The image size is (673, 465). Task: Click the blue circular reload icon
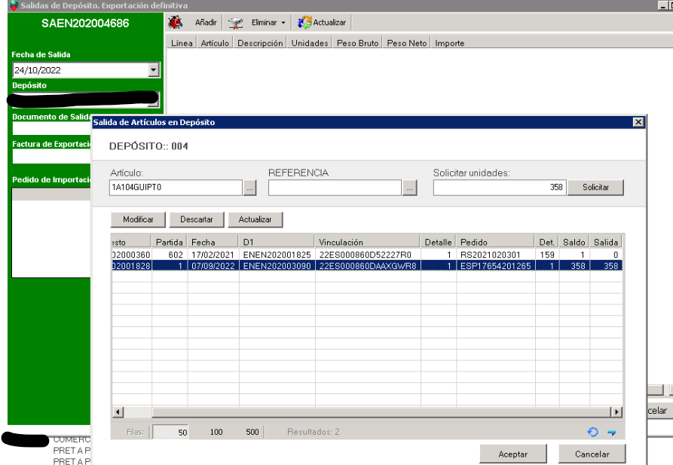coord(592,432)
